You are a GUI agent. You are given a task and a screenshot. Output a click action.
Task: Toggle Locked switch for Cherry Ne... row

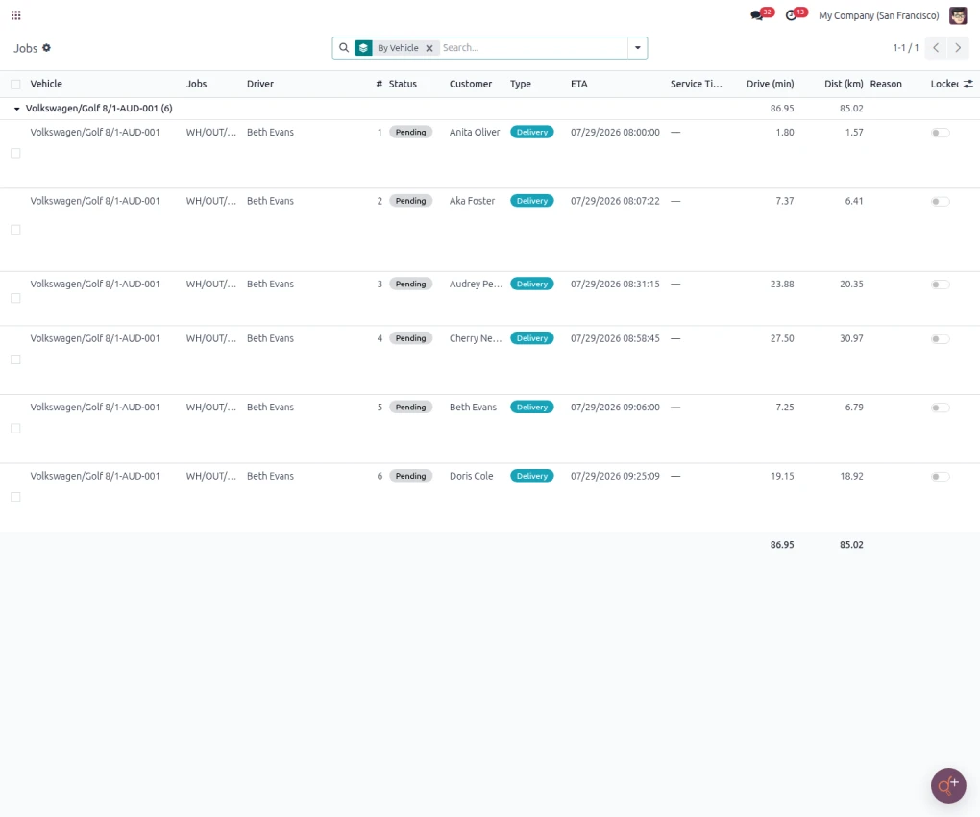click(940, 338)
